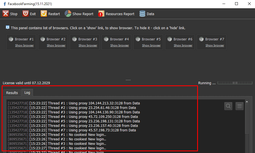Click the Stop toolbar label

[14, 14]
